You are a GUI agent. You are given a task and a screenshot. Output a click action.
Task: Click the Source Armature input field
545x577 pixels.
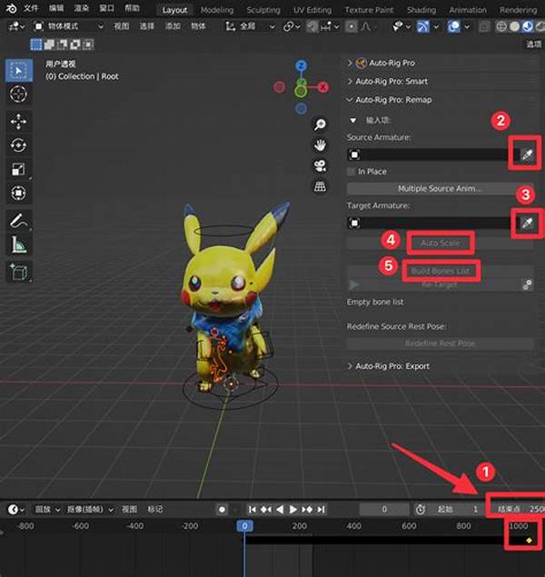click(433, 154)
